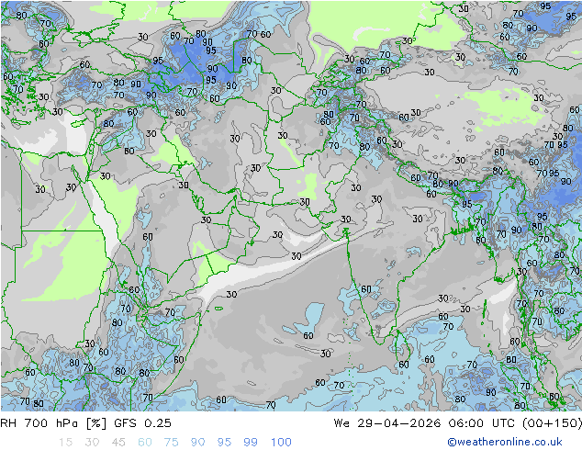Viewport: 582px width, 450px height.
Task: Select the 'GFS 0.25' model label
Action: 142,422
